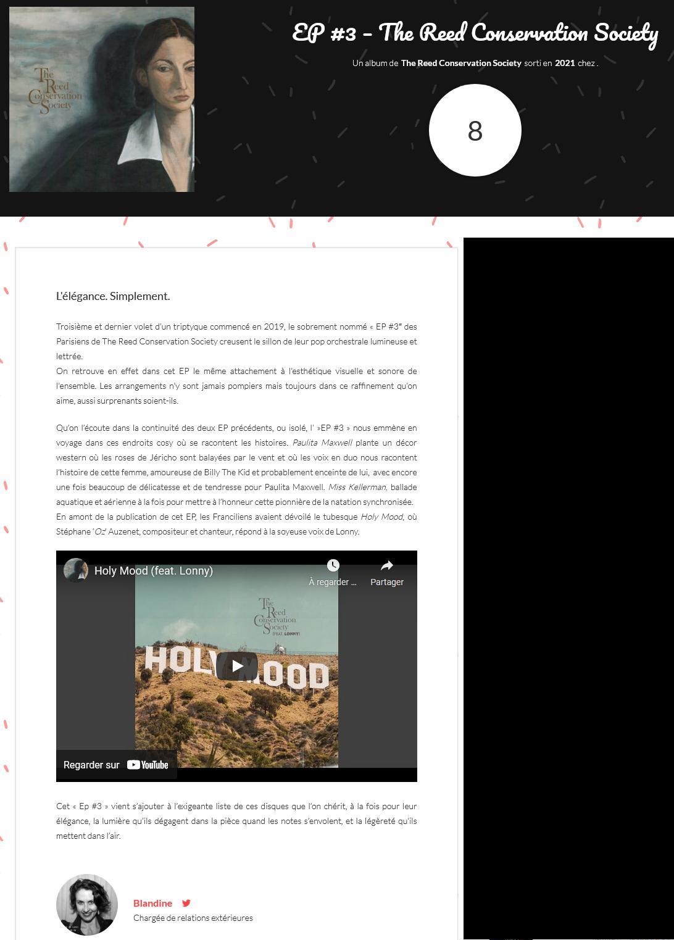This screenshot has width=674, height=940.
Task: Play the Holy Mood YouTube video
Action: tap(237, 666)
